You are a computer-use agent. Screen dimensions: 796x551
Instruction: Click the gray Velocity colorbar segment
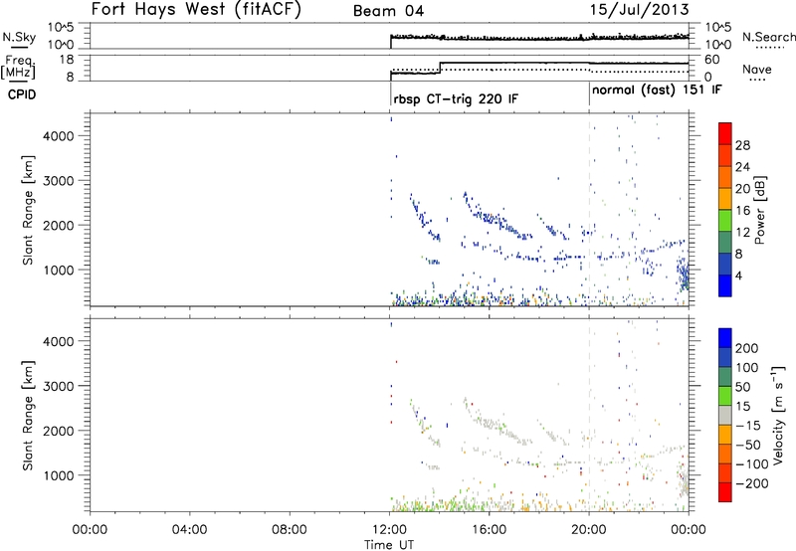(725, 415)
